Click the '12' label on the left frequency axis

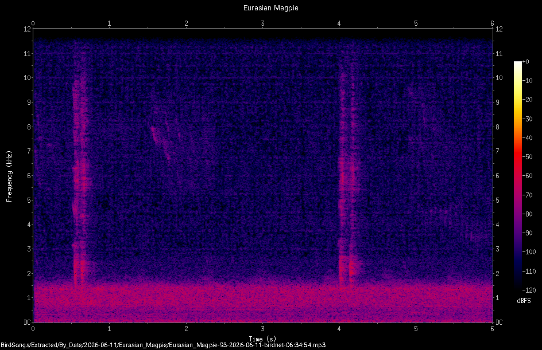click(x=28, y=29)
